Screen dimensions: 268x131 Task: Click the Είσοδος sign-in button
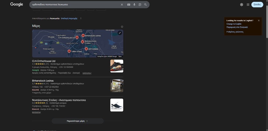[x=257, y=5]
